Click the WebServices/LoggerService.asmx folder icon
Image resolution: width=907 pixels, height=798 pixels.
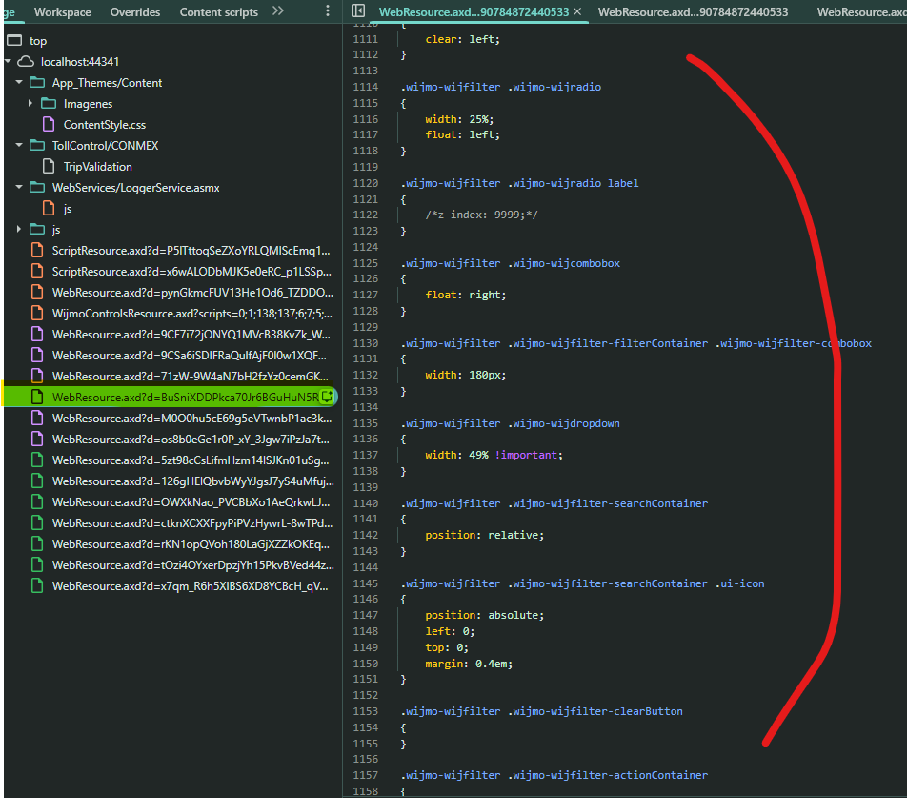coord(37,188)
